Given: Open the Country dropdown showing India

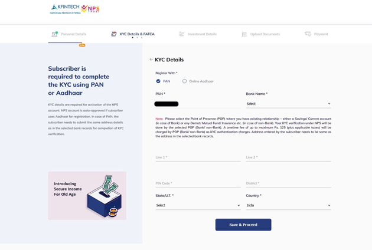Looking at the screenshot, I should [x=288, y=205].
